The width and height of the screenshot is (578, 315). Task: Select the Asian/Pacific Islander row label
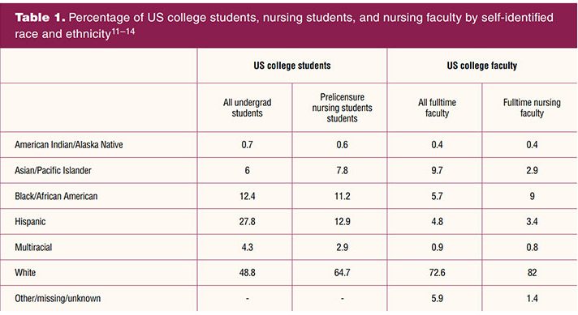click(x=53, y=171)
